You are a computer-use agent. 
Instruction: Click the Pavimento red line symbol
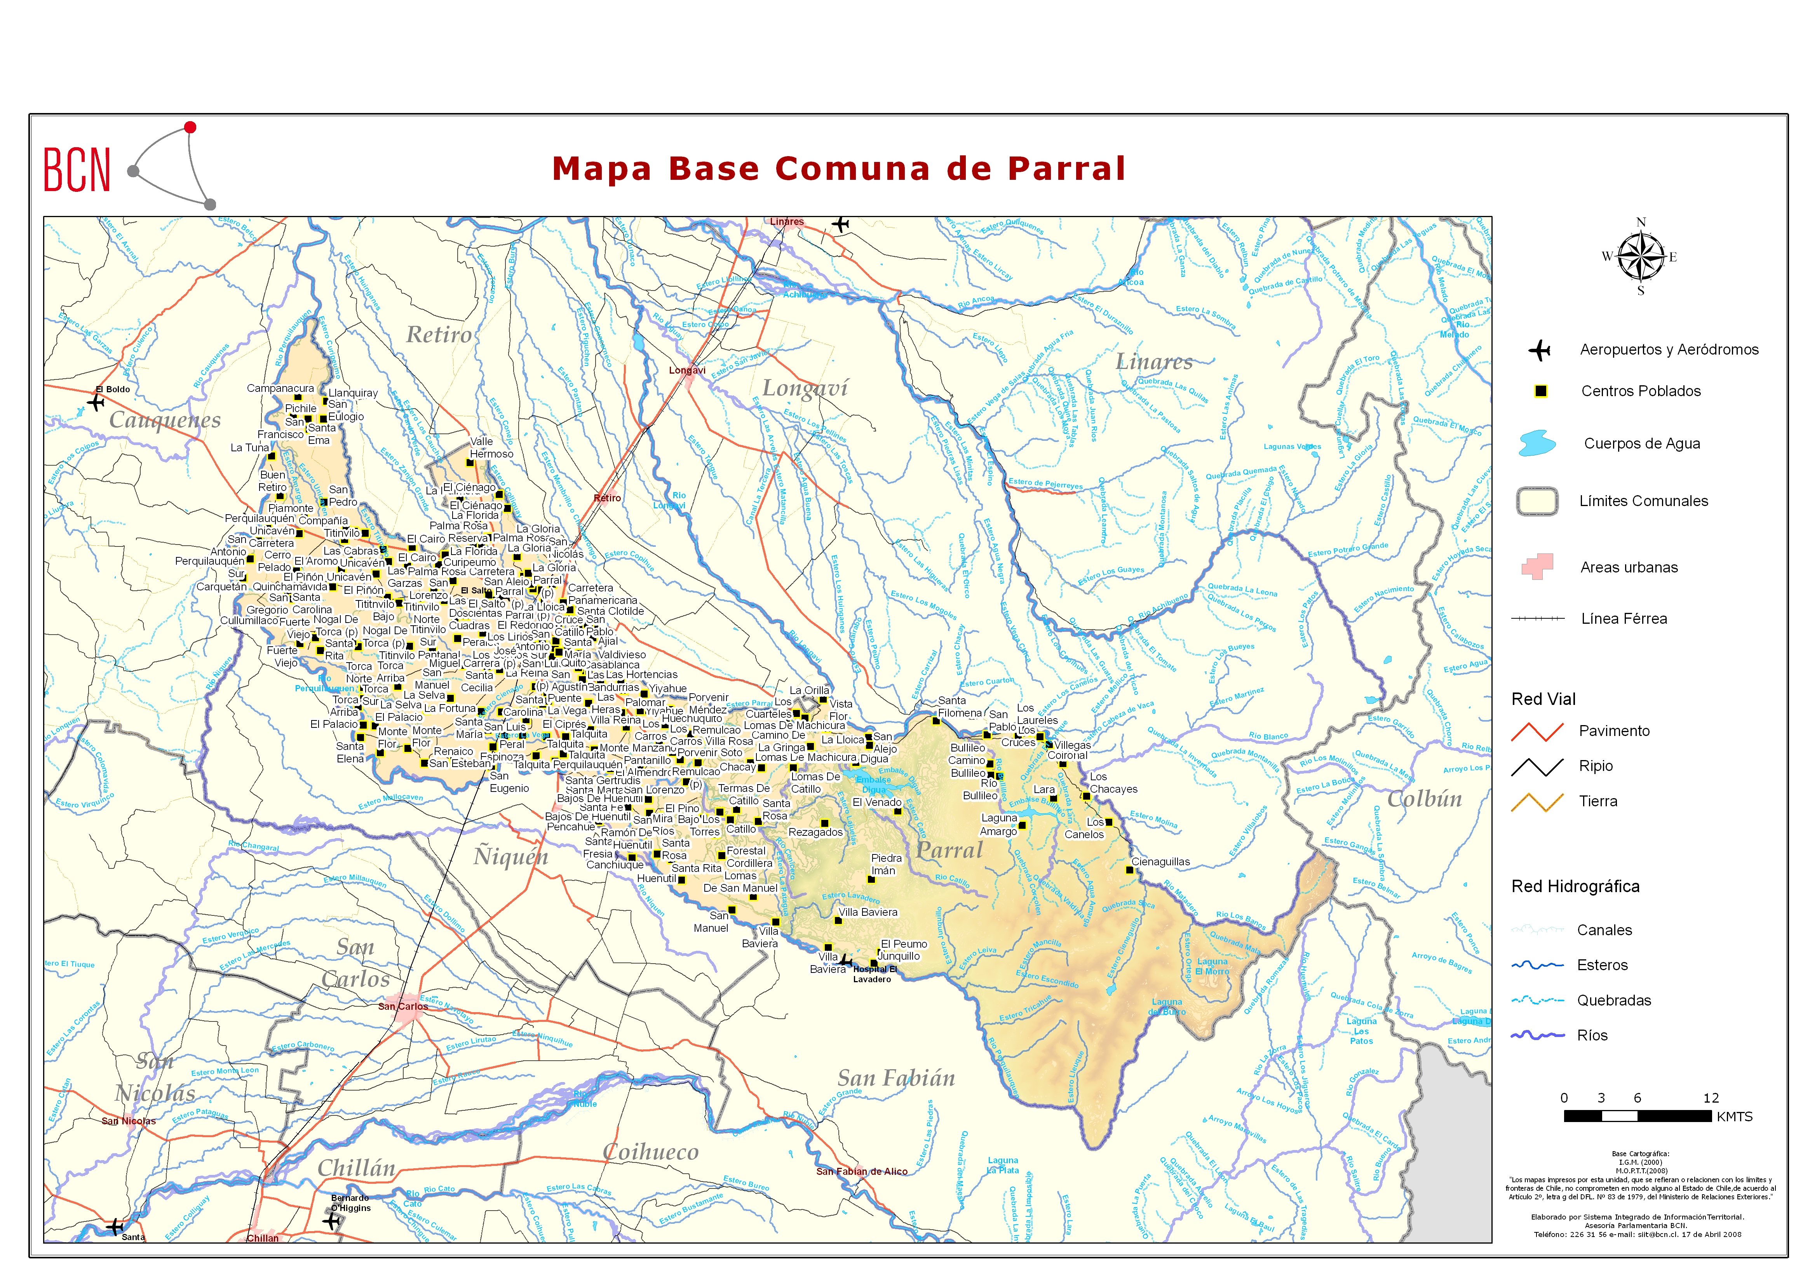1537,732
